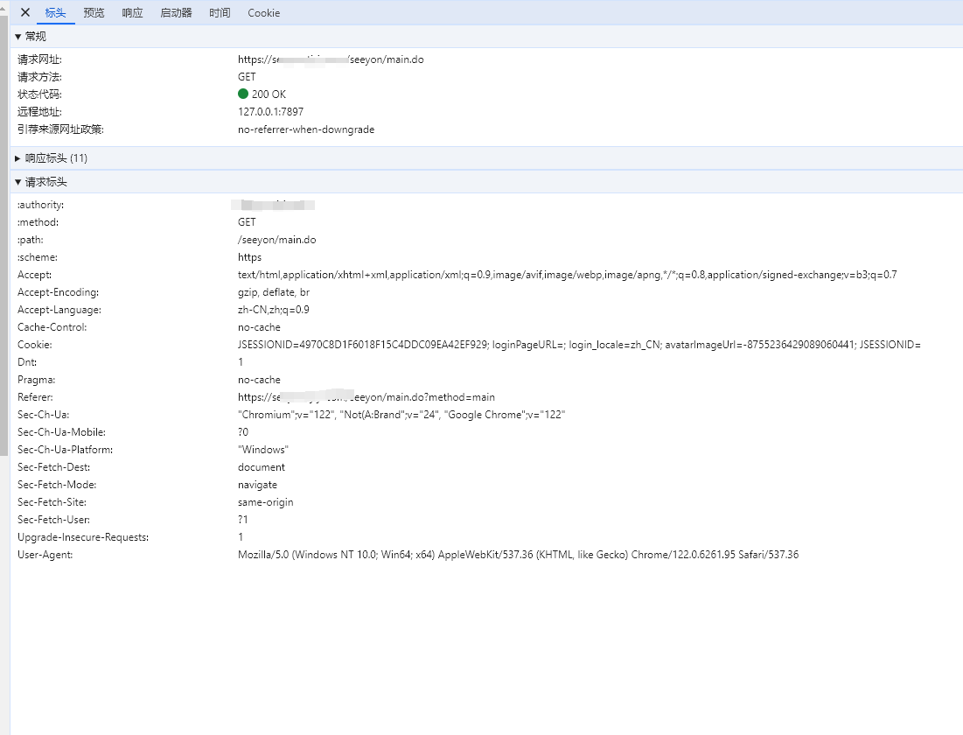This screenshot has width=963, height=735.
Task: Collapse the 常规 section
Action: point(31,37)
